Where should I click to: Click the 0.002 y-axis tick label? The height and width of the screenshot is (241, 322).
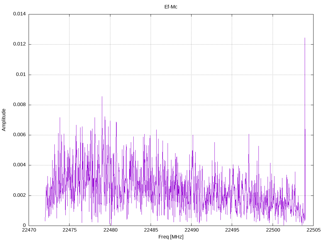pyautogui.click(x=19, y=195)
